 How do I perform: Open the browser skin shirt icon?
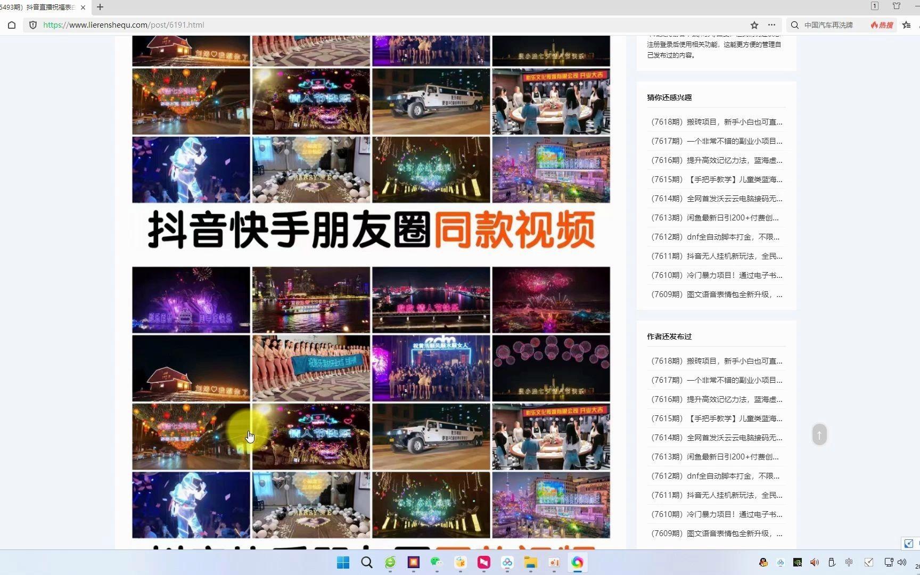pyautogui.click(x=897, y=6)
